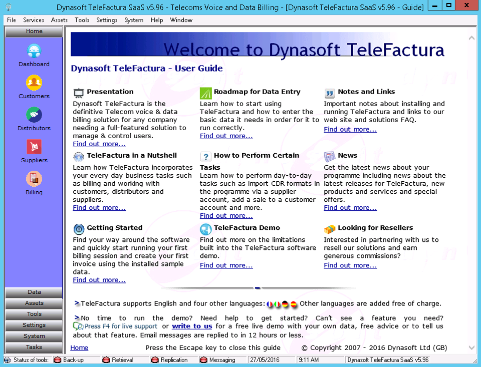Screen dimensions: 481x367
Task: Click the Customers sidebar icon
Action: click(x=34, y=83)
